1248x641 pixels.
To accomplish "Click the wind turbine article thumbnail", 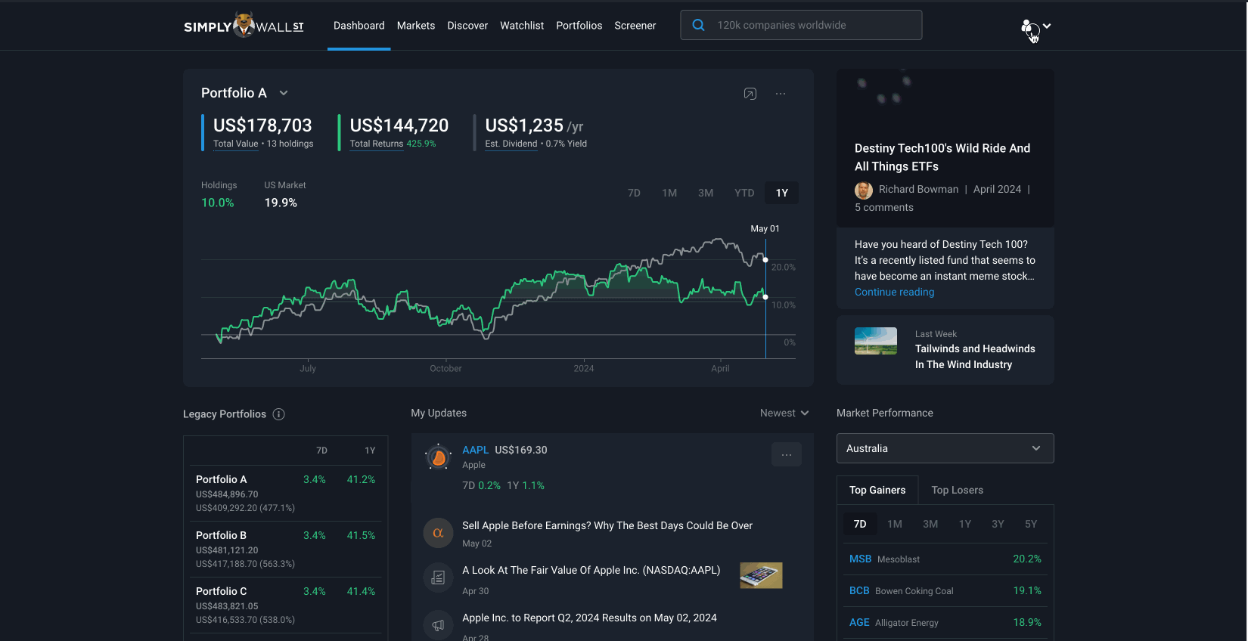I will (876, 341).
